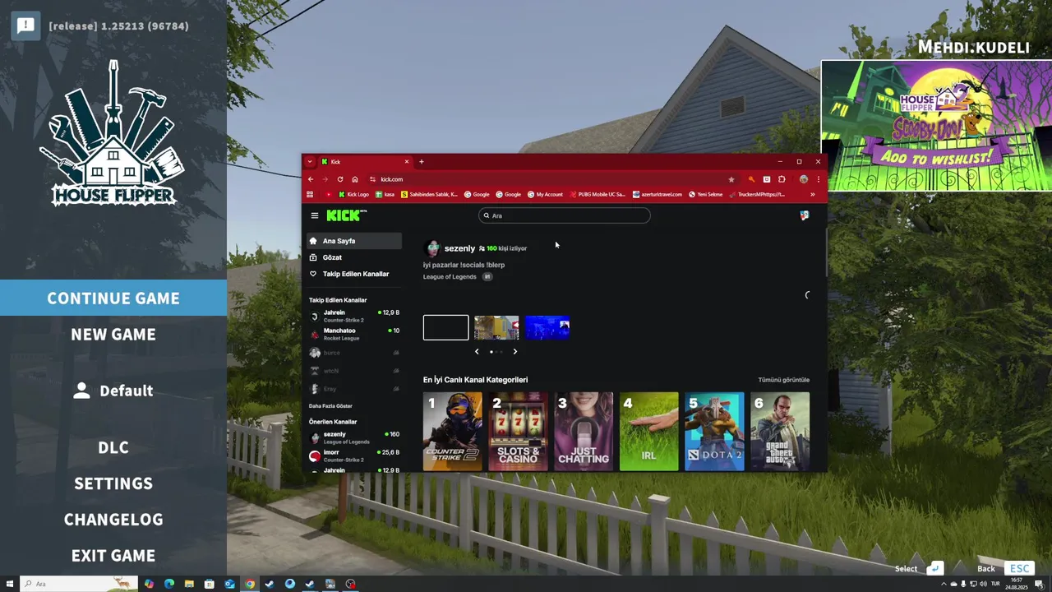This screenshot has width=1052, height=592.
Task: Show more bookmarks overflow chevron
Action: [813, 195]
